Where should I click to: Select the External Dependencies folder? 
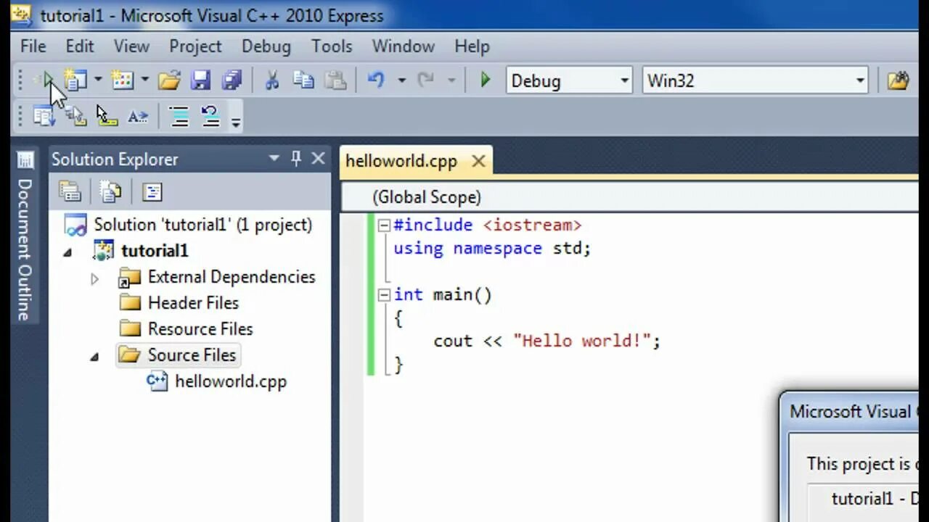coord(232,277)
